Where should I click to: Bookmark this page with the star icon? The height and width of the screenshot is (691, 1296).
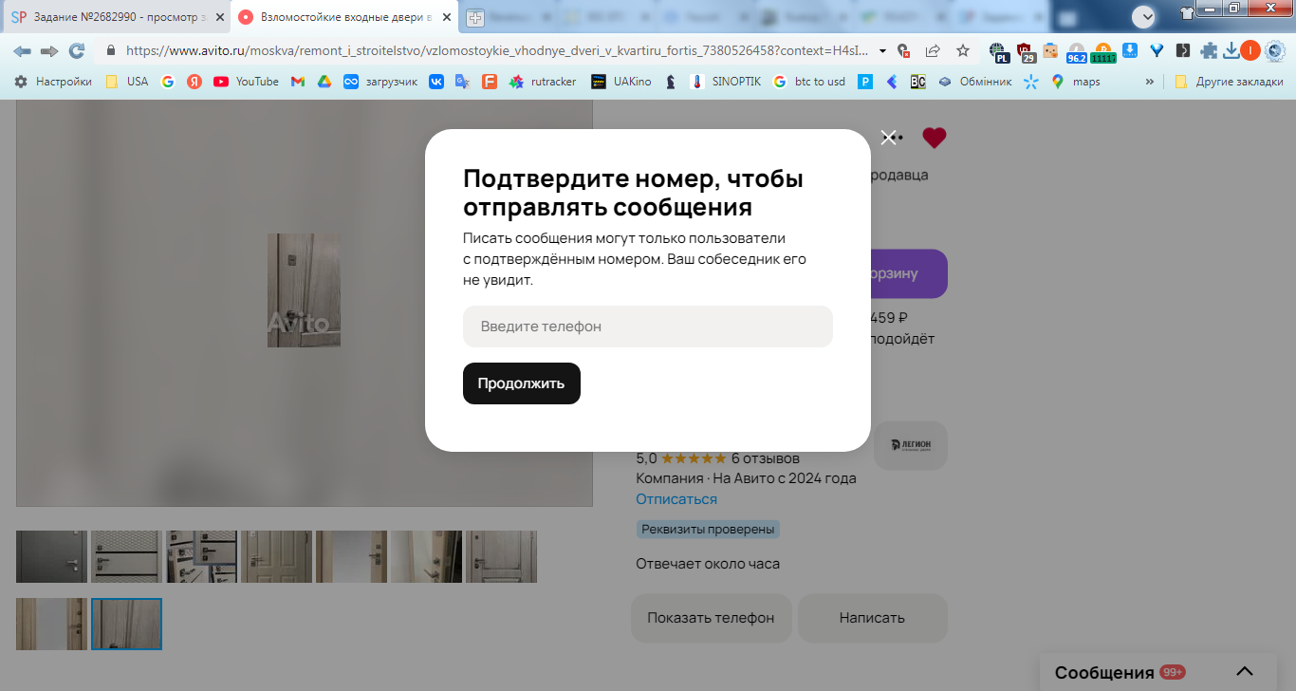point(963,50)
